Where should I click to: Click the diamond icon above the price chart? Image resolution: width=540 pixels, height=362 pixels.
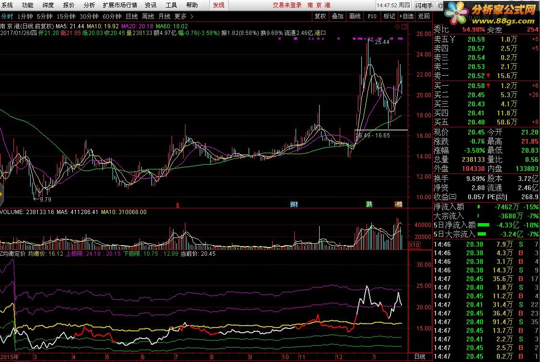pyautogui.click(x=397, y=26)
